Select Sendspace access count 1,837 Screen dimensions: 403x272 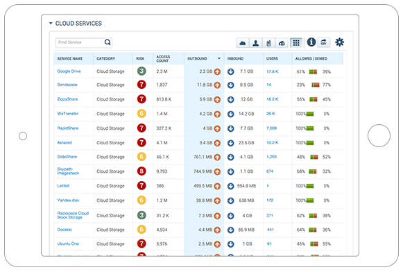(x=162, y=85)
